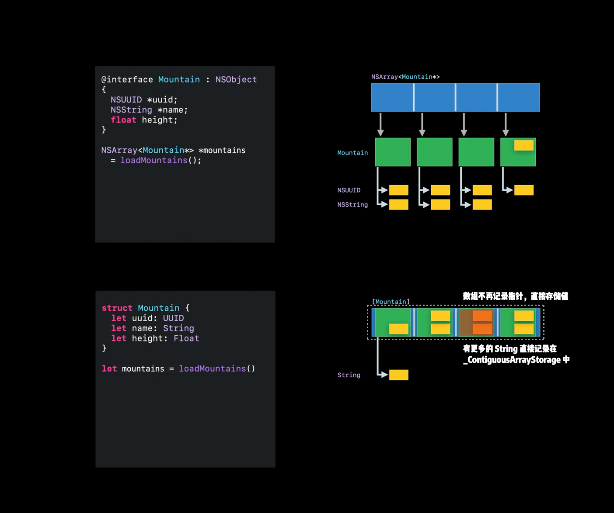Click loadMountains() in the Swift code
This screenshot has width=614, height=513.
pyautogui.click(x=217, y=369)
